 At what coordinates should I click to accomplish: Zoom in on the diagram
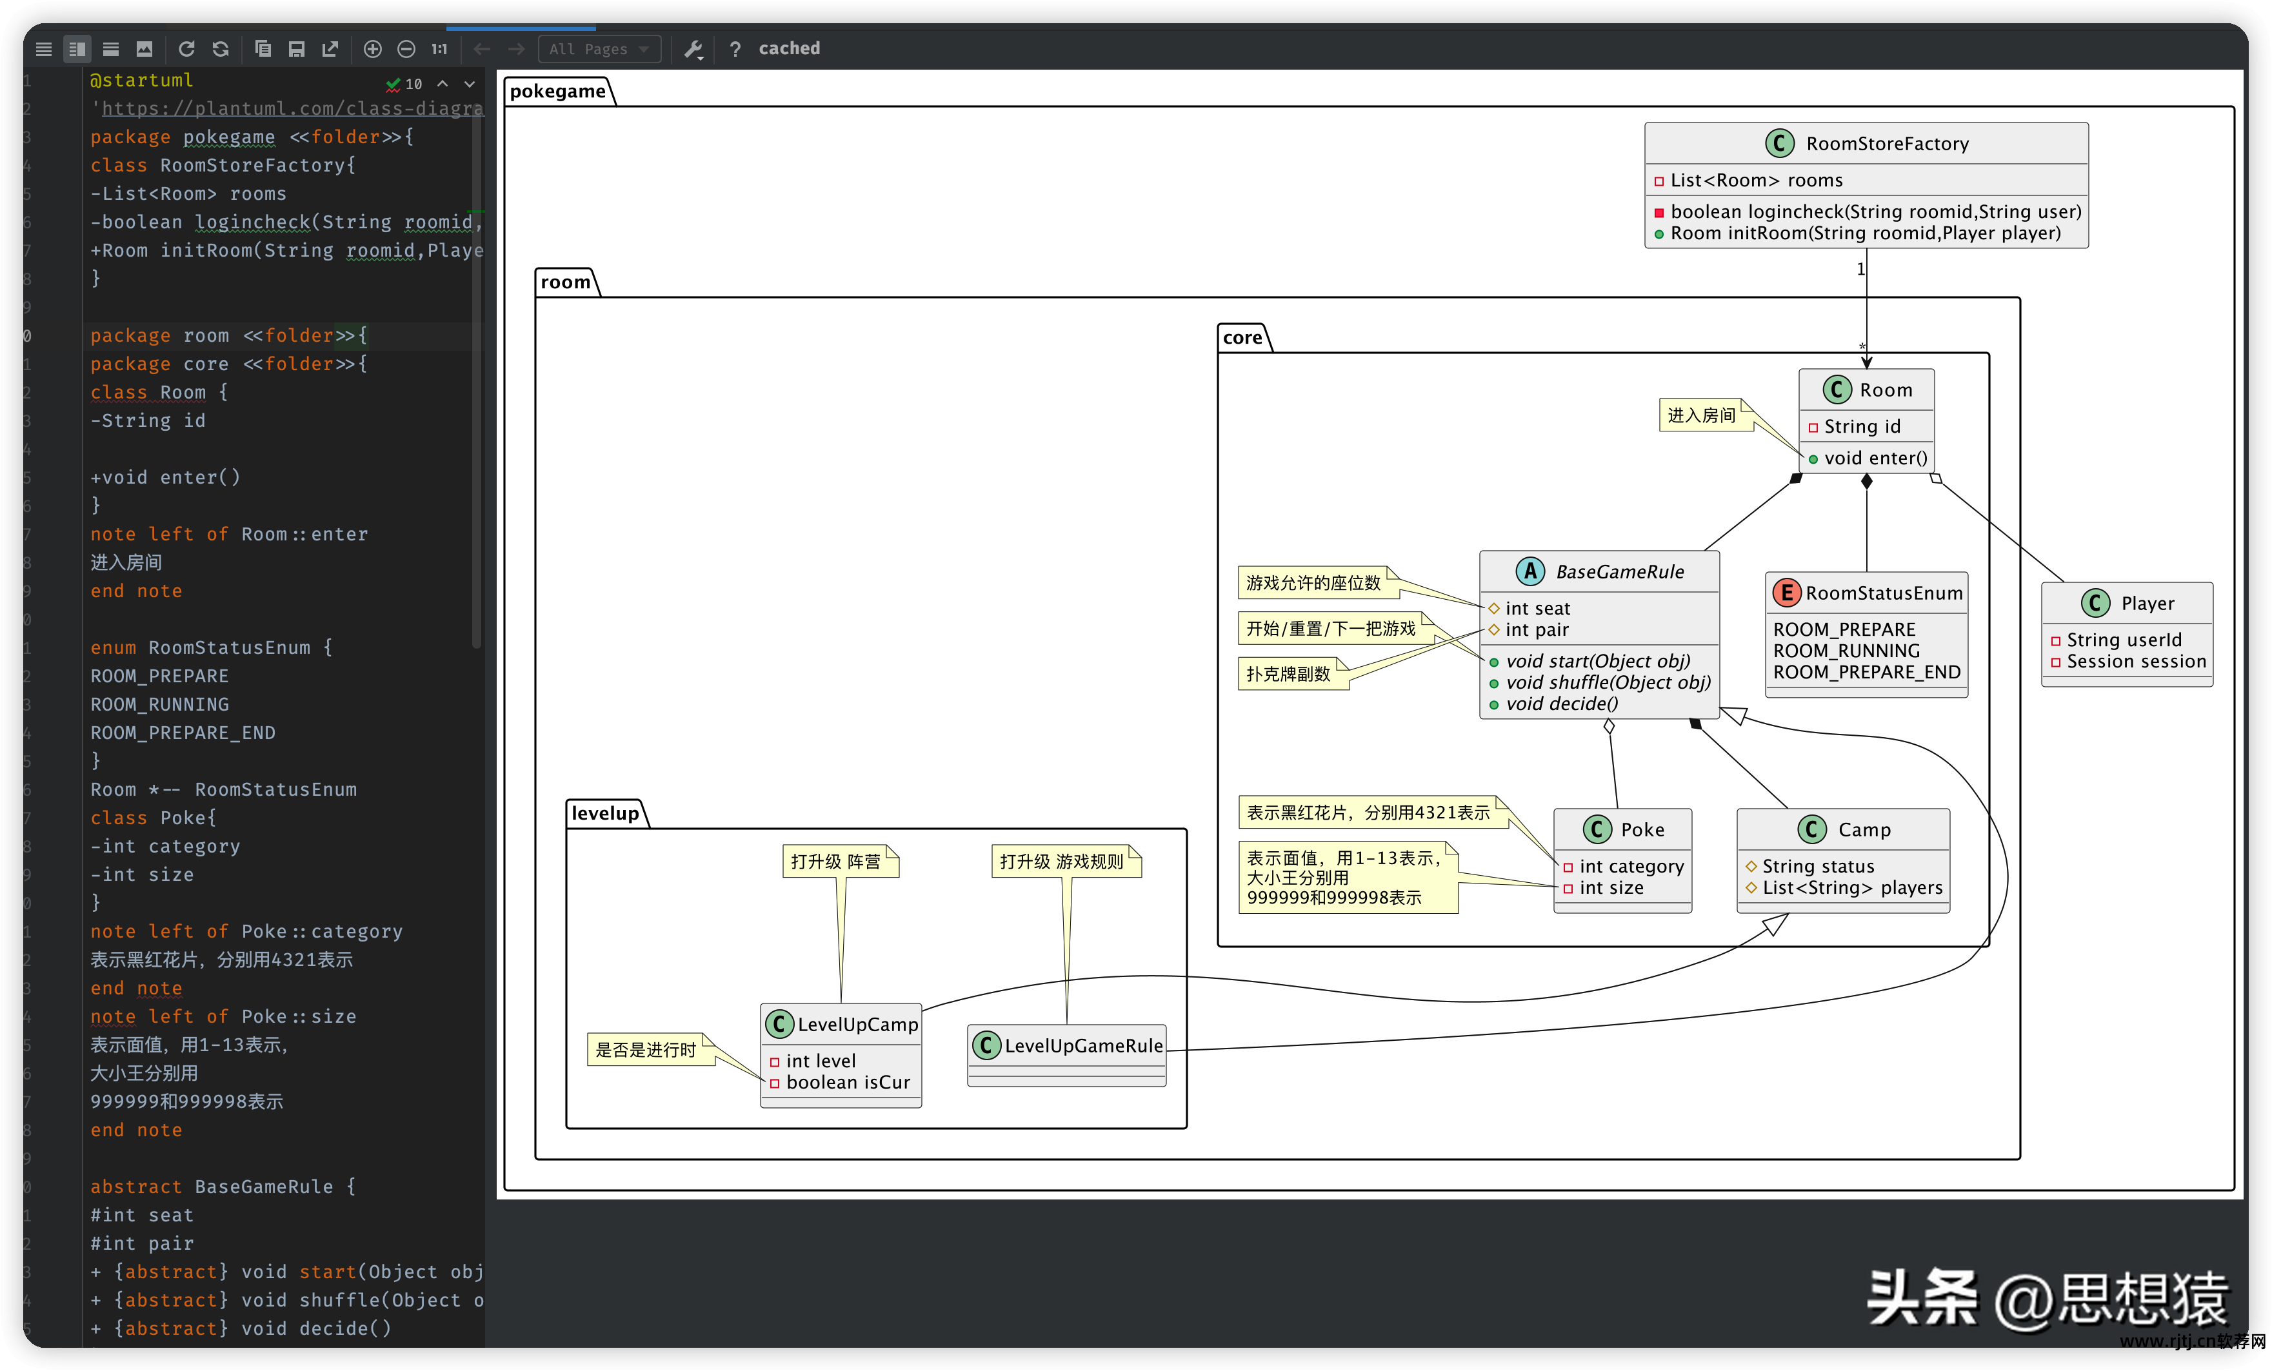372,49
